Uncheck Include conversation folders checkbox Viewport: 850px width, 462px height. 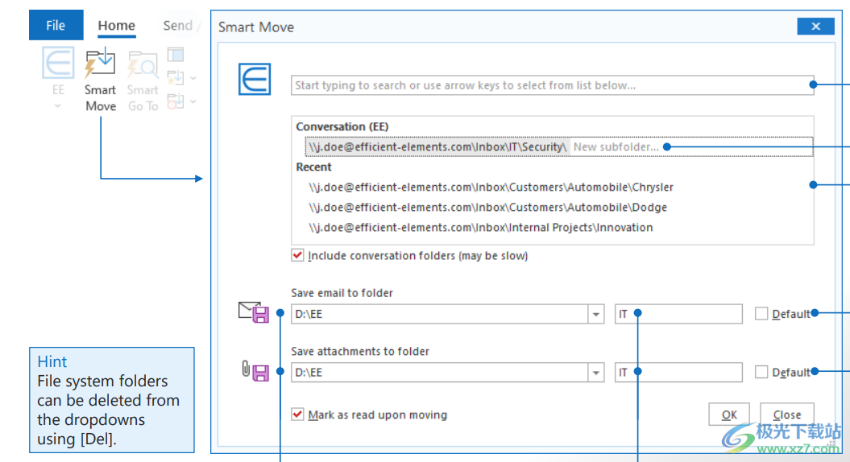point(298,256)
